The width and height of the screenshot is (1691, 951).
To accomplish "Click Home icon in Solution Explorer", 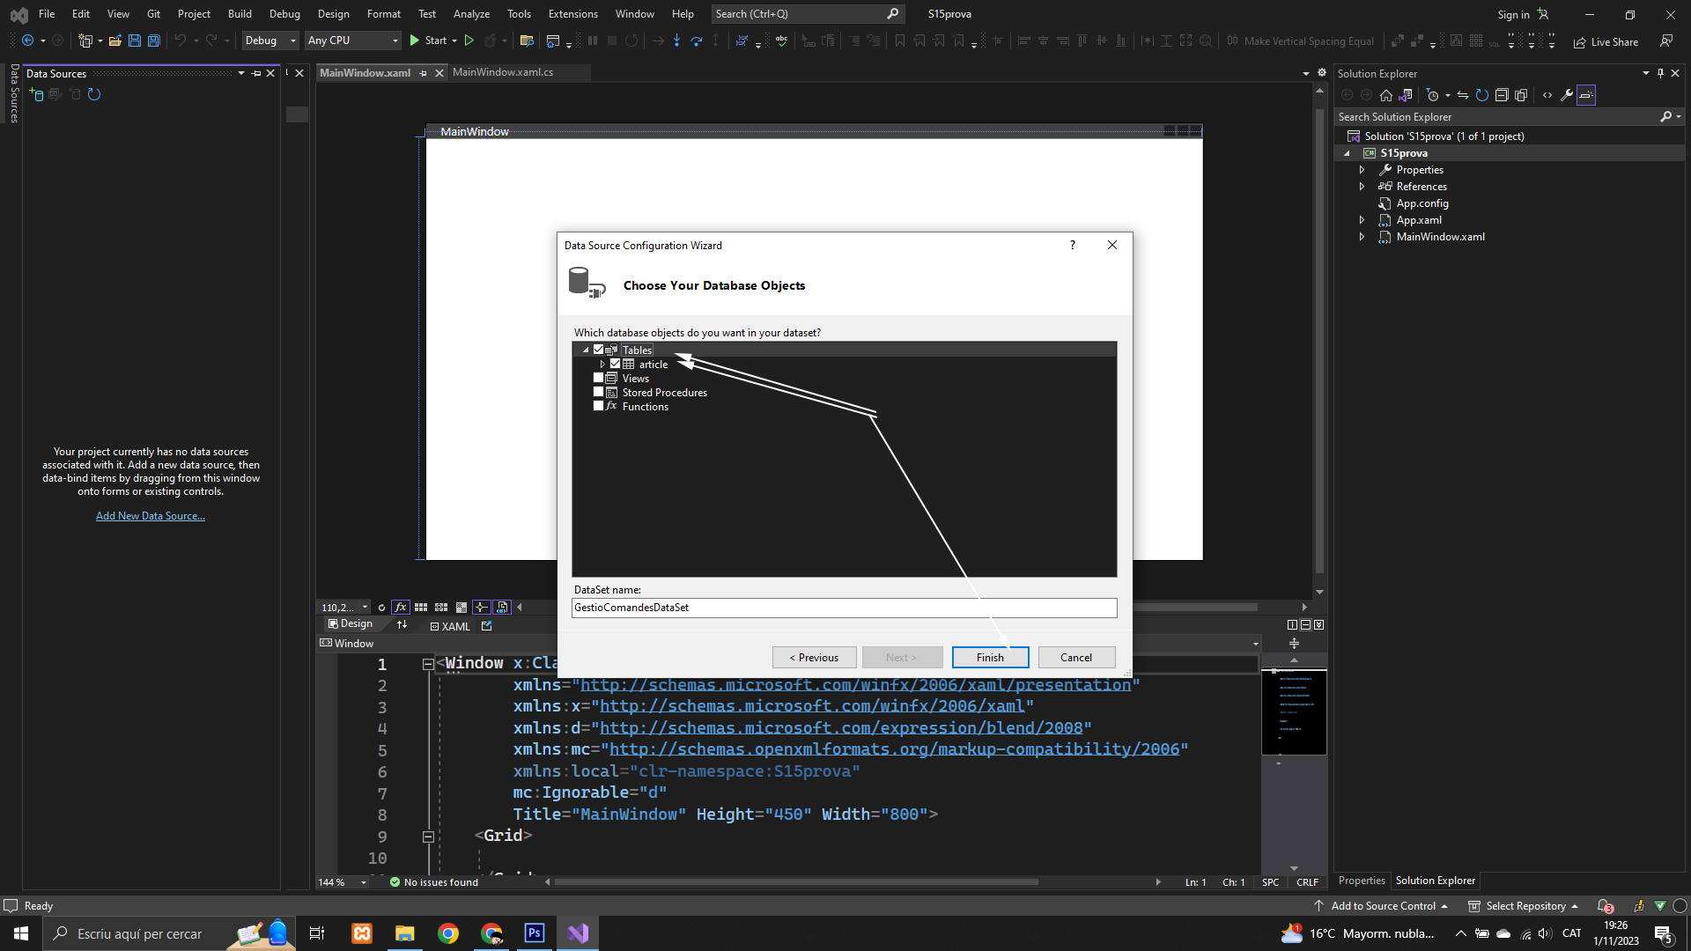I will coord(1386,95).
